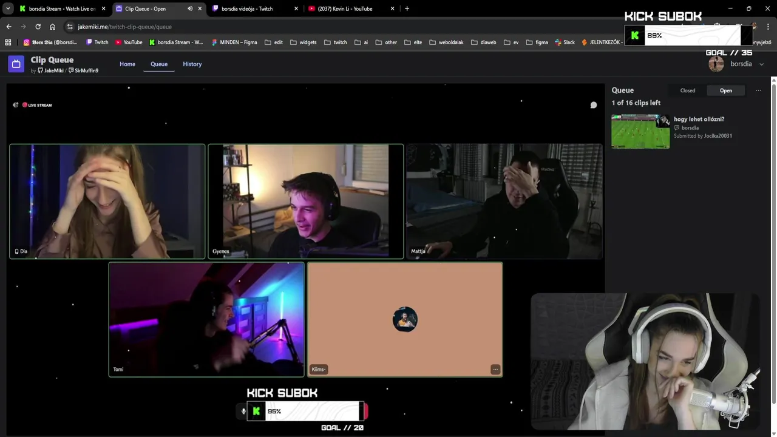Image resolution: width=777 pixels, height=437 pixels.
Task: Open the chat bubble icon on the stream
Action: [594, 105]
